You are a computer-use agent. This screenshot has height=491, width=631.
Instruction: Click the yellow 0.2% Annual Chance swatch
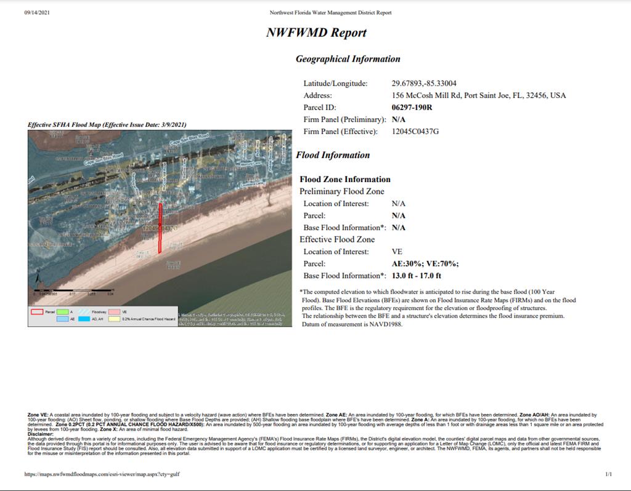point(114,319)
